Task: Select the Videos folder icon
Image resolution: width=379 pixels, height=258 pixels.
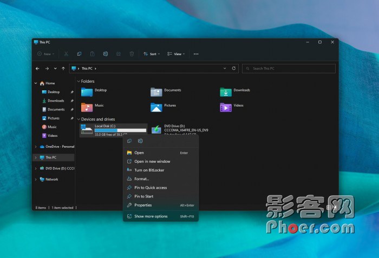Action: point(226,107)
